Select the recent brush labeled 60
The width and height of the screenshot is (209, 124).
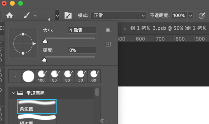point(94,76)
